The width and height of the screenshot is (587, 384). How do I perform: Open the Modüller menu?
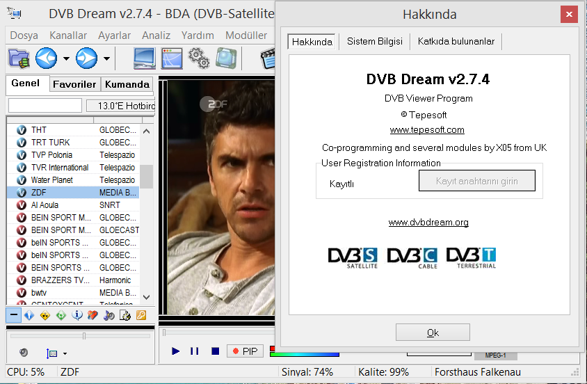click(246, 35)
